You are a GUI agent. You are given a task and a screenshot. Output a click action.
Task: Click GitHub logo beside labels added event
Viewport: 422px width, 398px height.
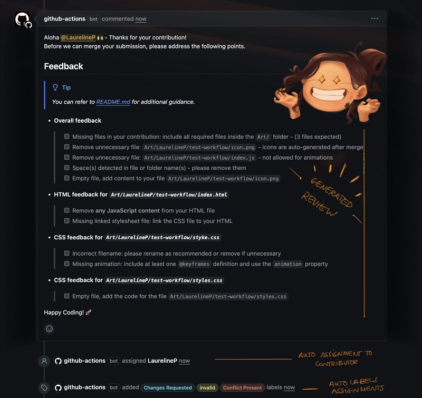tap(58, 387)
